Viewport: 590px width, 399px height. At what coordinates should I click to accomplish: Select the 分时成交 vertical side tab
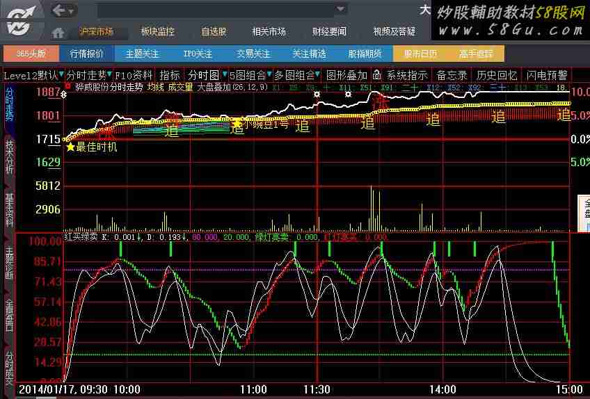point(9,368)
